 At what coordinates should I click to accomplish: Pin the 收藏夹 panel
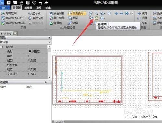coord(46,82)
